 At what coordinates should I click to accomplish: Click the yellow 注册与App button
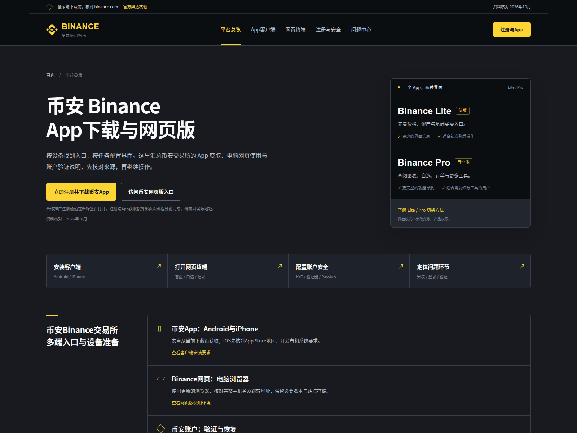[511, 30]
